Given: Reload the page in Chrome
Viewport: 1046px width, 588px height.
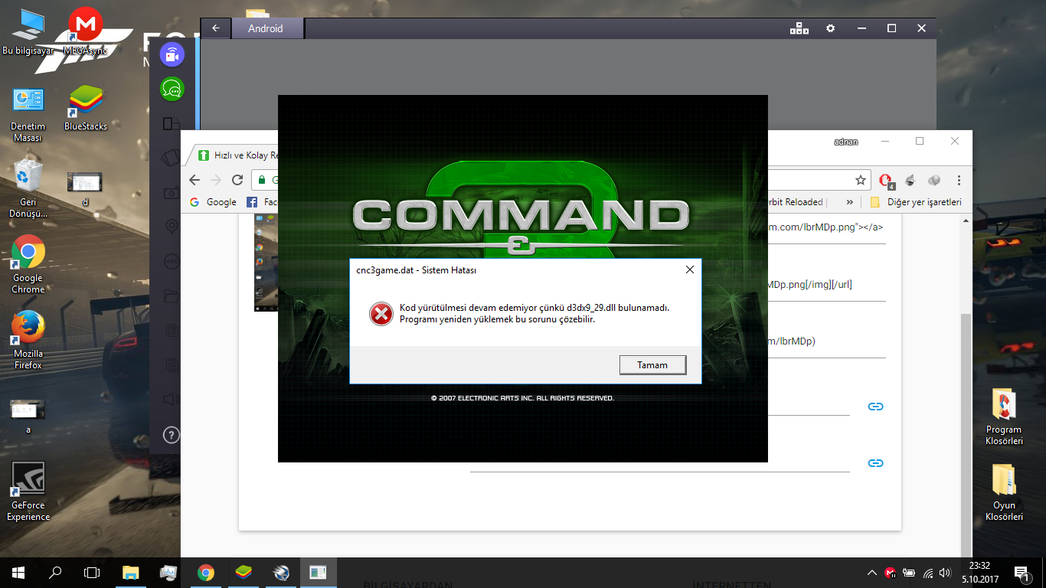Looking at the screenshot, I should (237, 180).
